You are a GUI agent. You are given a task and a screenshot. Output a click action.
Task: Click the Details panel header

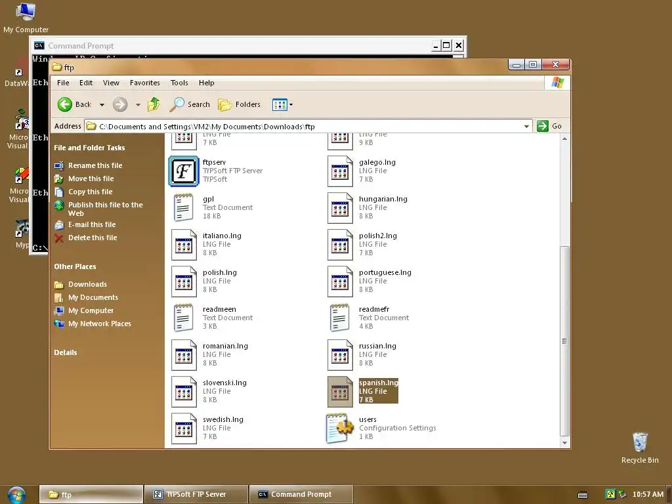pyautogui.click(x=66, y=352)
